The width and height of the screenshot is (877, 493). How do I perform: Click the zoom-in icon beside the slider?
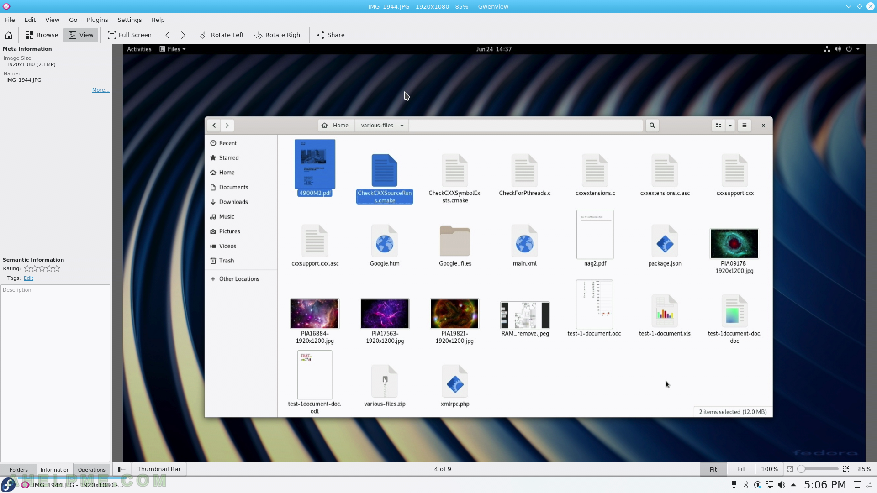tap(846, 469)
